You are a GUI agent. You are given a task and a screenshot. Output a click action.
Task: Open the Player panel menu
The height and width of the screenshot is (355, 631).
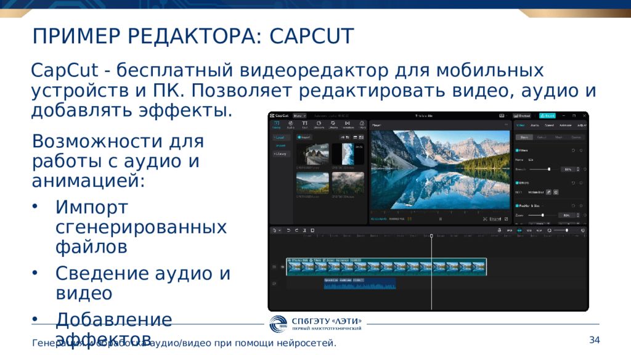click(x=507, y=125)
